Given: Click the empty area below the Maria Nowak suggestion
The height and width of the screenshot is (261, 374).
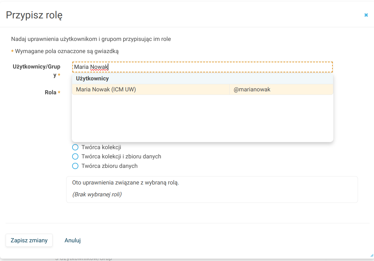Looking at the screenshot, I should (202, 119).
